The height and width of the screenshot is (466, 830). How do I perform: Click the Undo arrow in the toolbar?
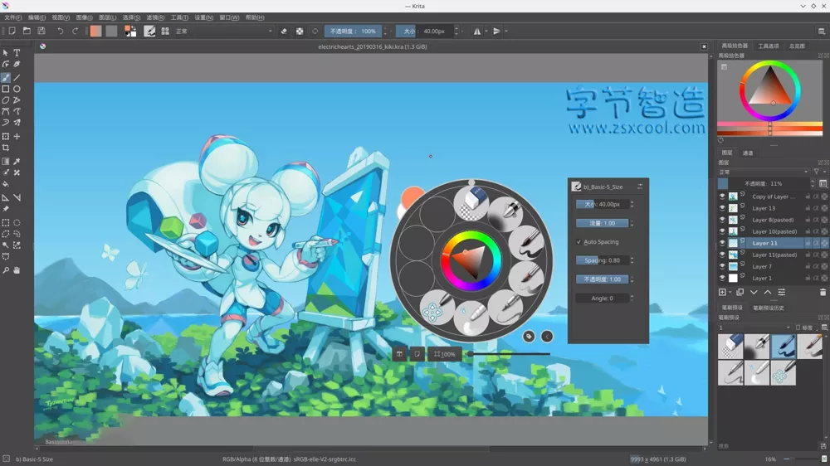pyautogui.click(x=60, y=31)
